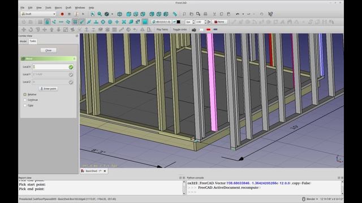
Task: Click the fit selection magnifier icon
Action: [100, 14]
